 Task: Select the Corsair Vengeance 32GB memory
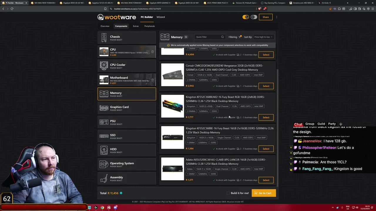[x=266, y=86]
